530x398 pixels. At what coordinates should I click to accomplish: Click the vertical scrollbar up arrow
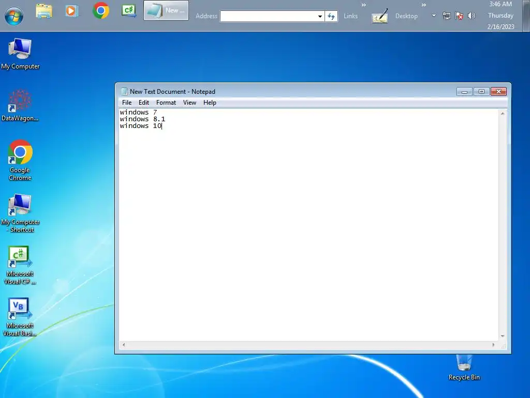point(503,113)
